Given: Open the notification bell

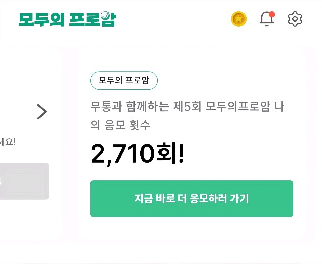Looking at the screenshot, I should click(x=266, y=19).
